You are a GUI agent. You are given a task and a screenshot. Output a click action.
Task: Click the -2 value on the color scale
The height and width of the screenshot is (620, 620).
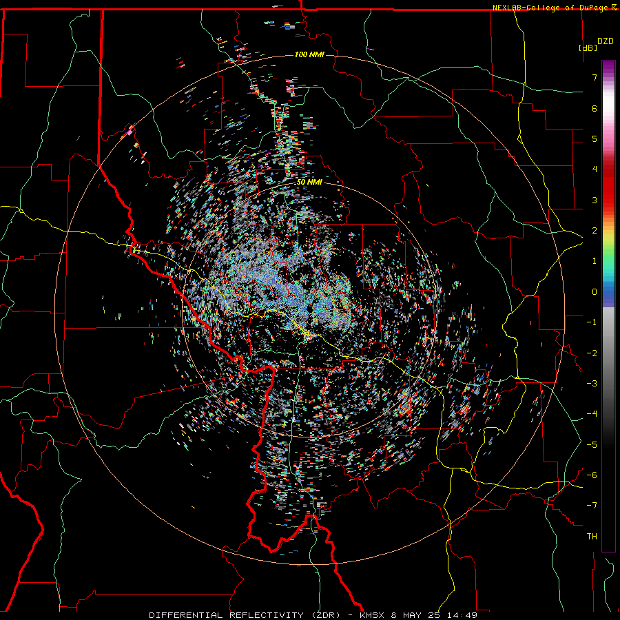(x=592, y=353)
